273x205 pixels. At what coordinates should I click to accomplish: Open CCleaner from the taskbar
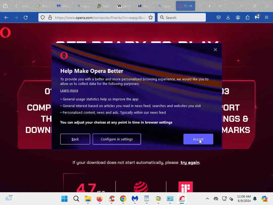(x=111, y=199)
